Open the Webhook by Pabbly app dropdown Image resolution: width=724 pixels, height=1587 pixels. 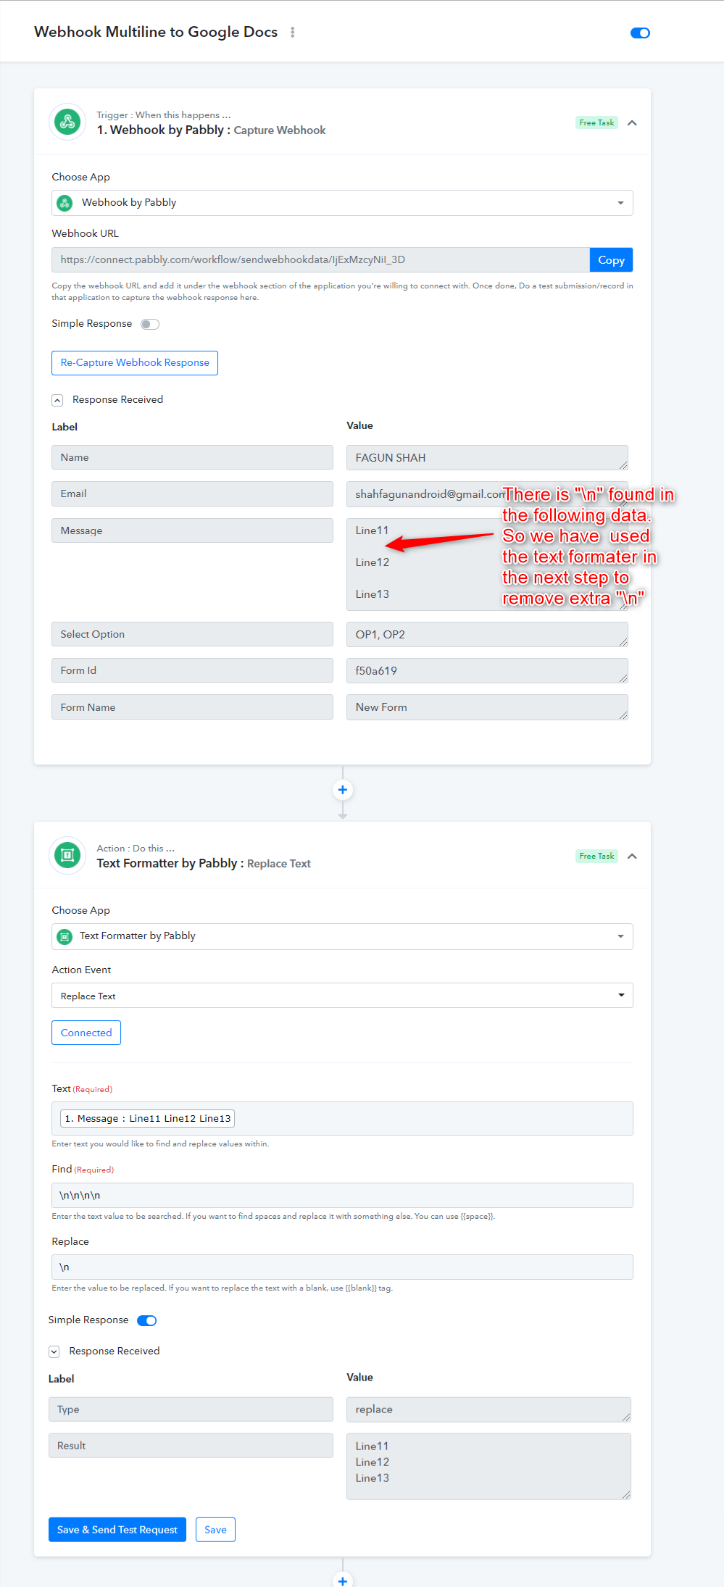coord(342,203)
